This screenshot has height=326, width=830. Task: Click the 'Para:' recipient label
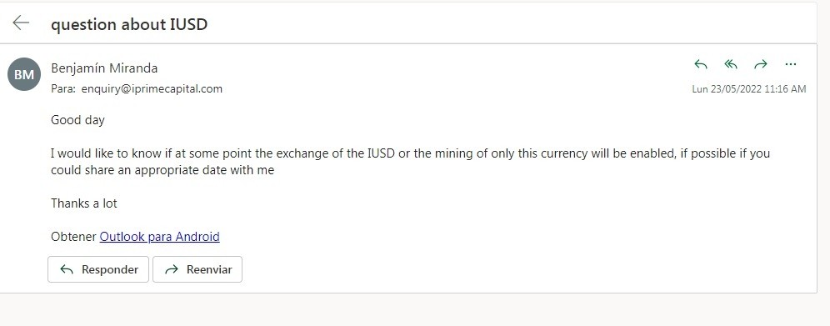(63, 89)
